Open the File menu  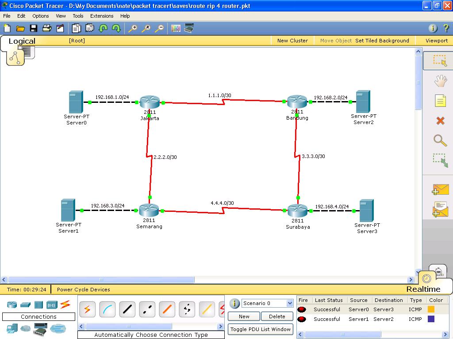click(7, 16)
